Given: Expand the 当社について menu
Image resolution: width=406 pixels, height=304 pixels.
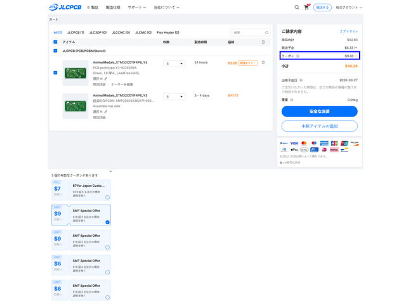Looking at the screenshot, I should coord(166,7).
